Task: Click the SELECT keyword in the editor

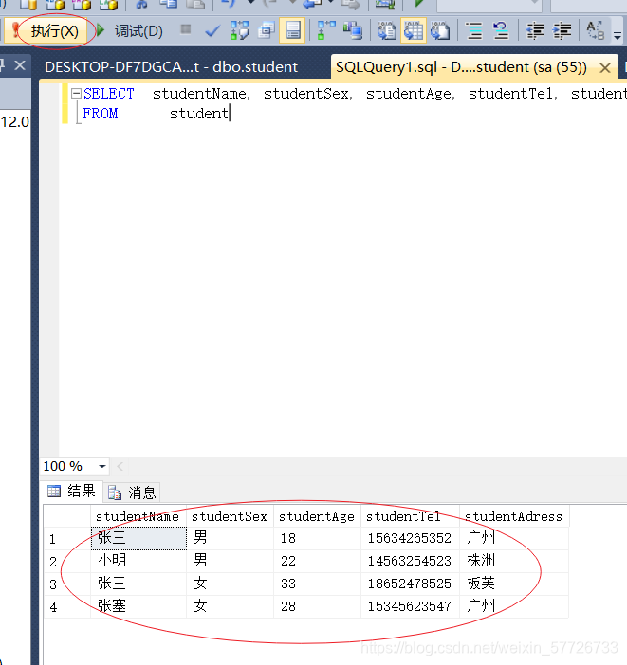Action: click(109, 93)
